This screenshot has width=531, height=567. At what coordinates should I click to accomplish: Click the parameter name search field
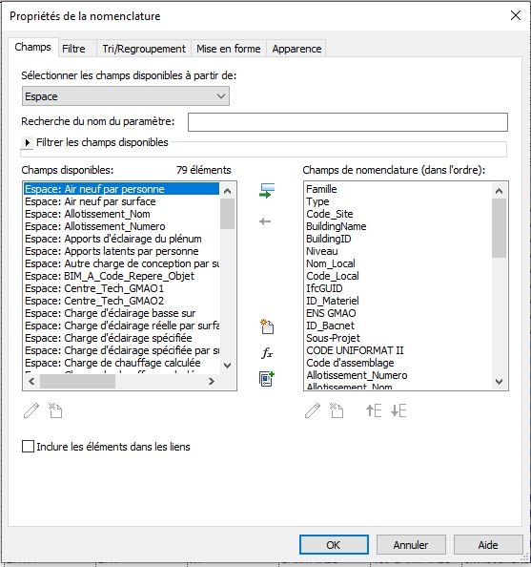(348, 122)
